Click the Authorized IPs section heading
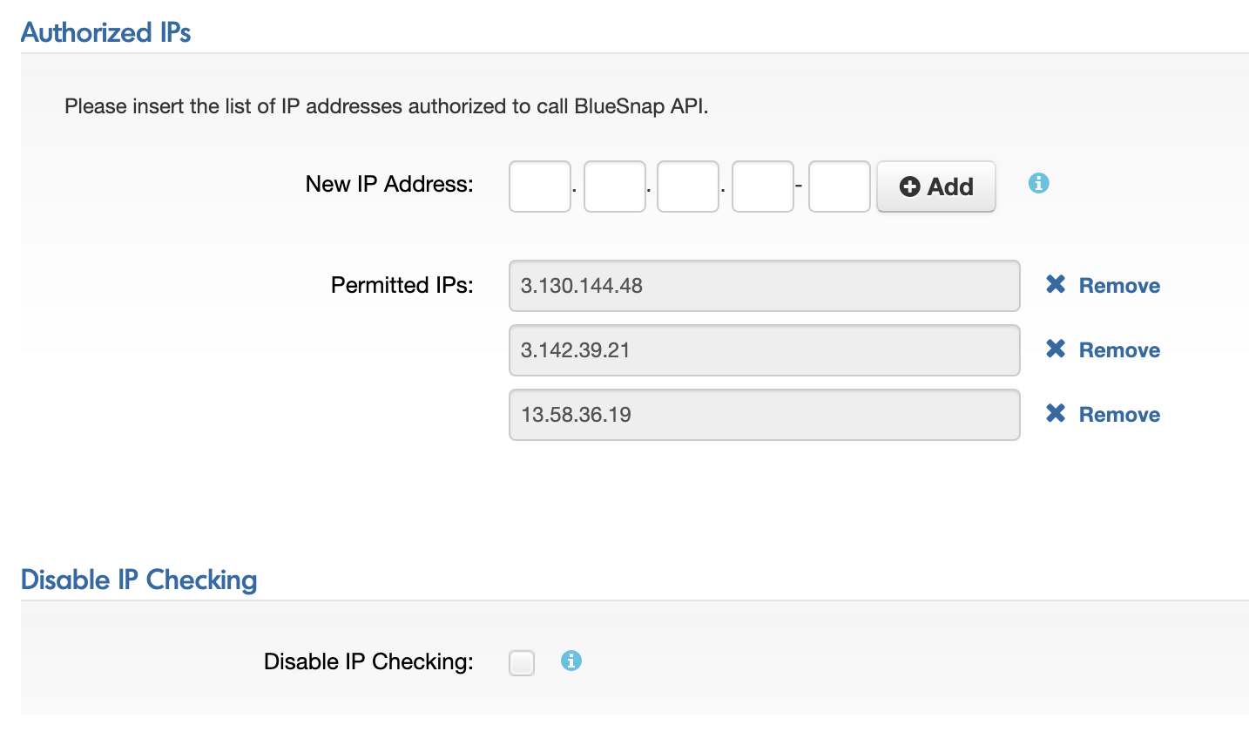This screenshot has height=739, width=1249. (106, 32)
